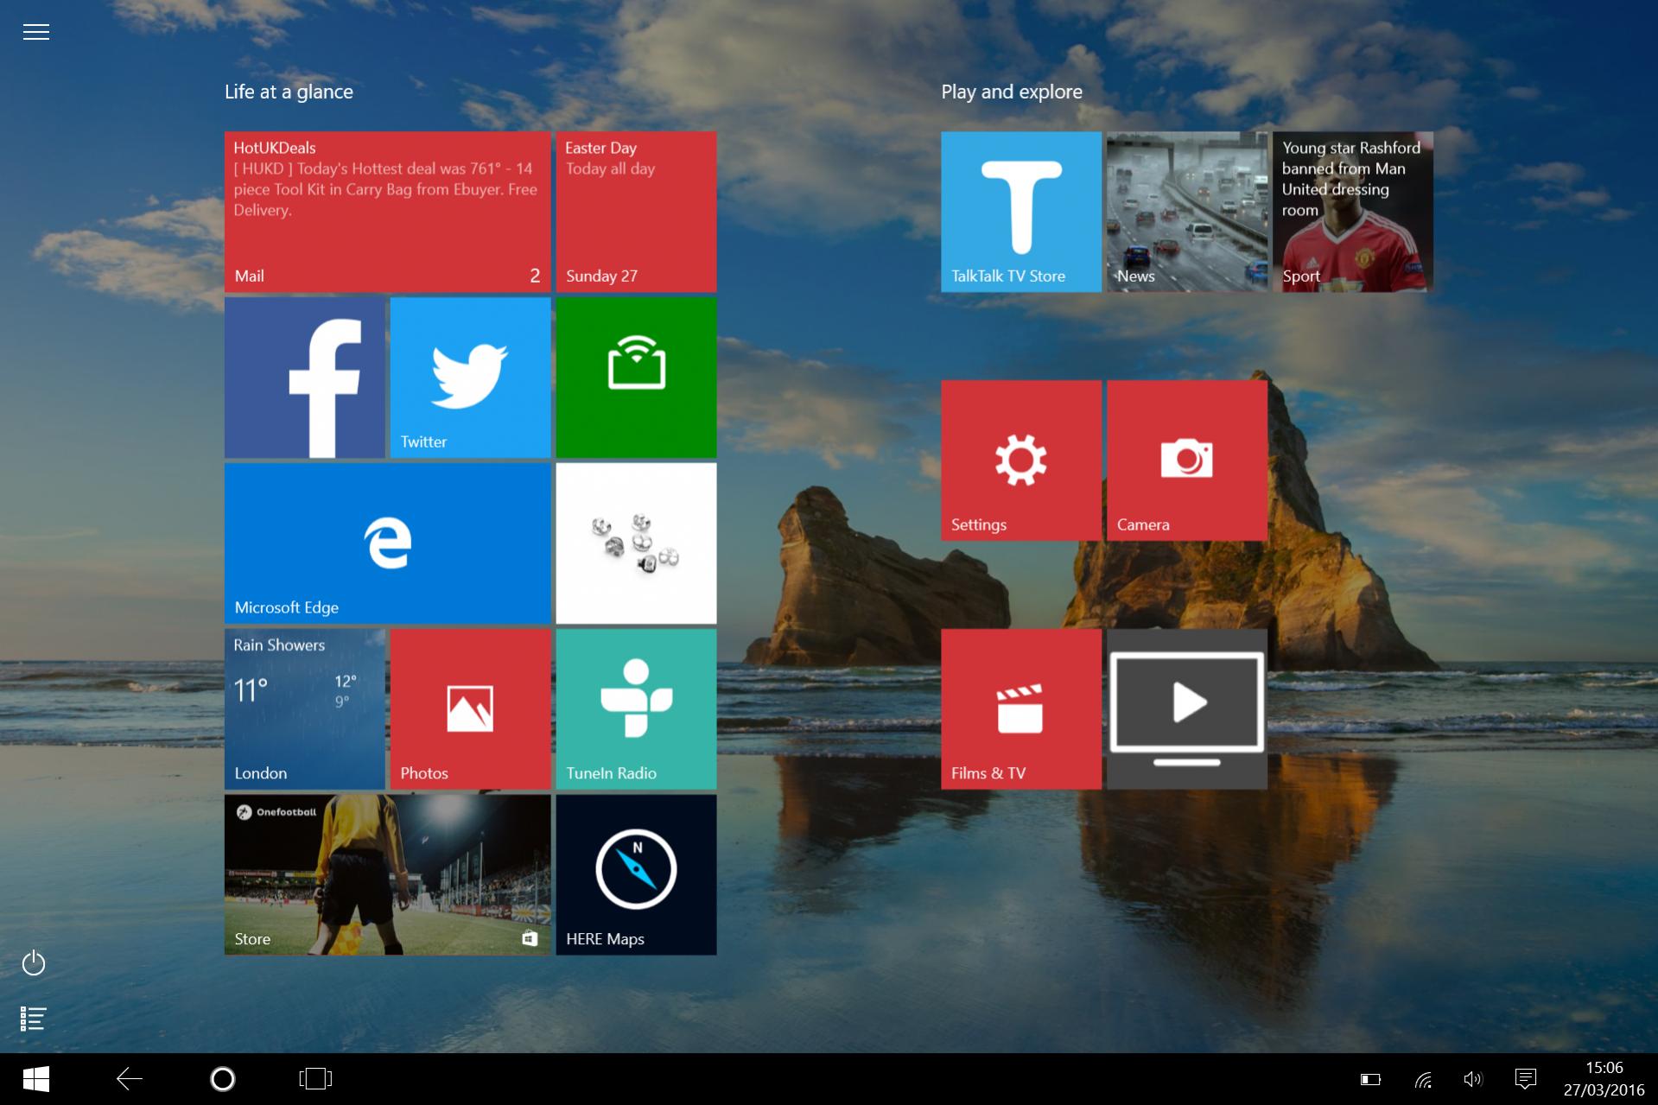Launch the Twitter tile
This screenshot has width=1658, height=1105.
pos(470,378)
